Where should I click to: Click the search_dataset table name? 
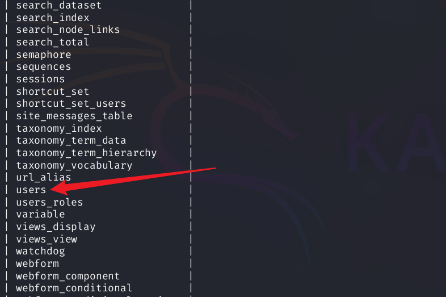pyautogui.click(x=58, y=6)
